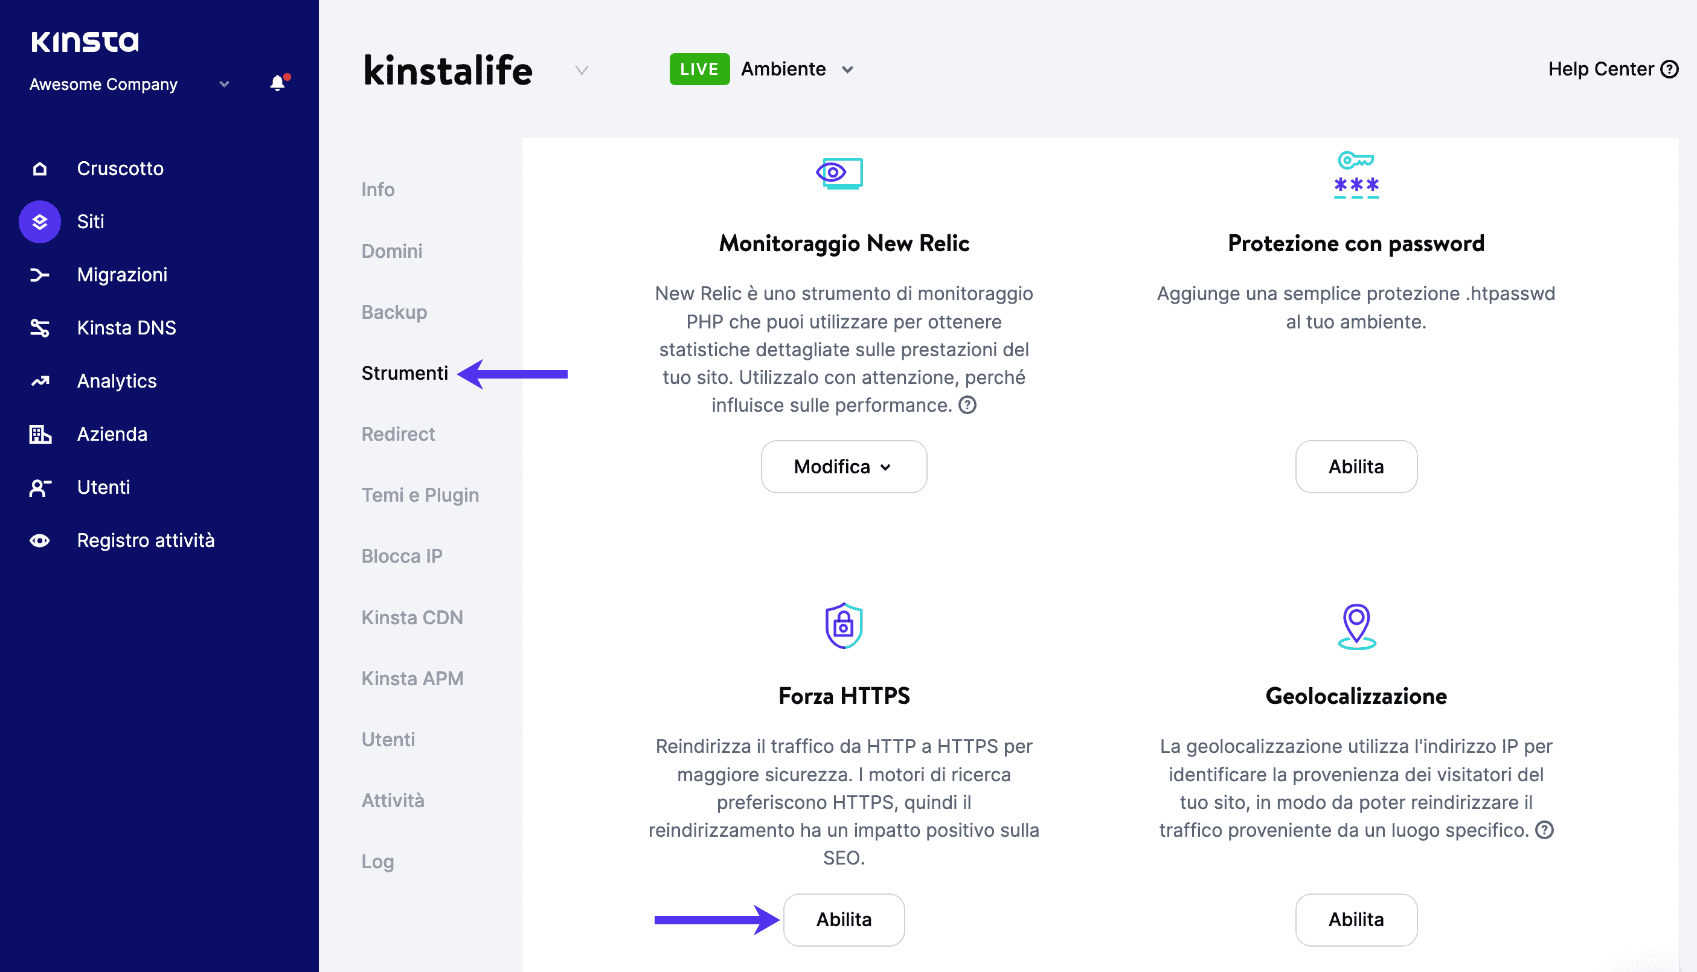Enable Forza HTTPS with Abilita
The height and width of the screenshot is (972, 1697).
[x=843, y=920]
